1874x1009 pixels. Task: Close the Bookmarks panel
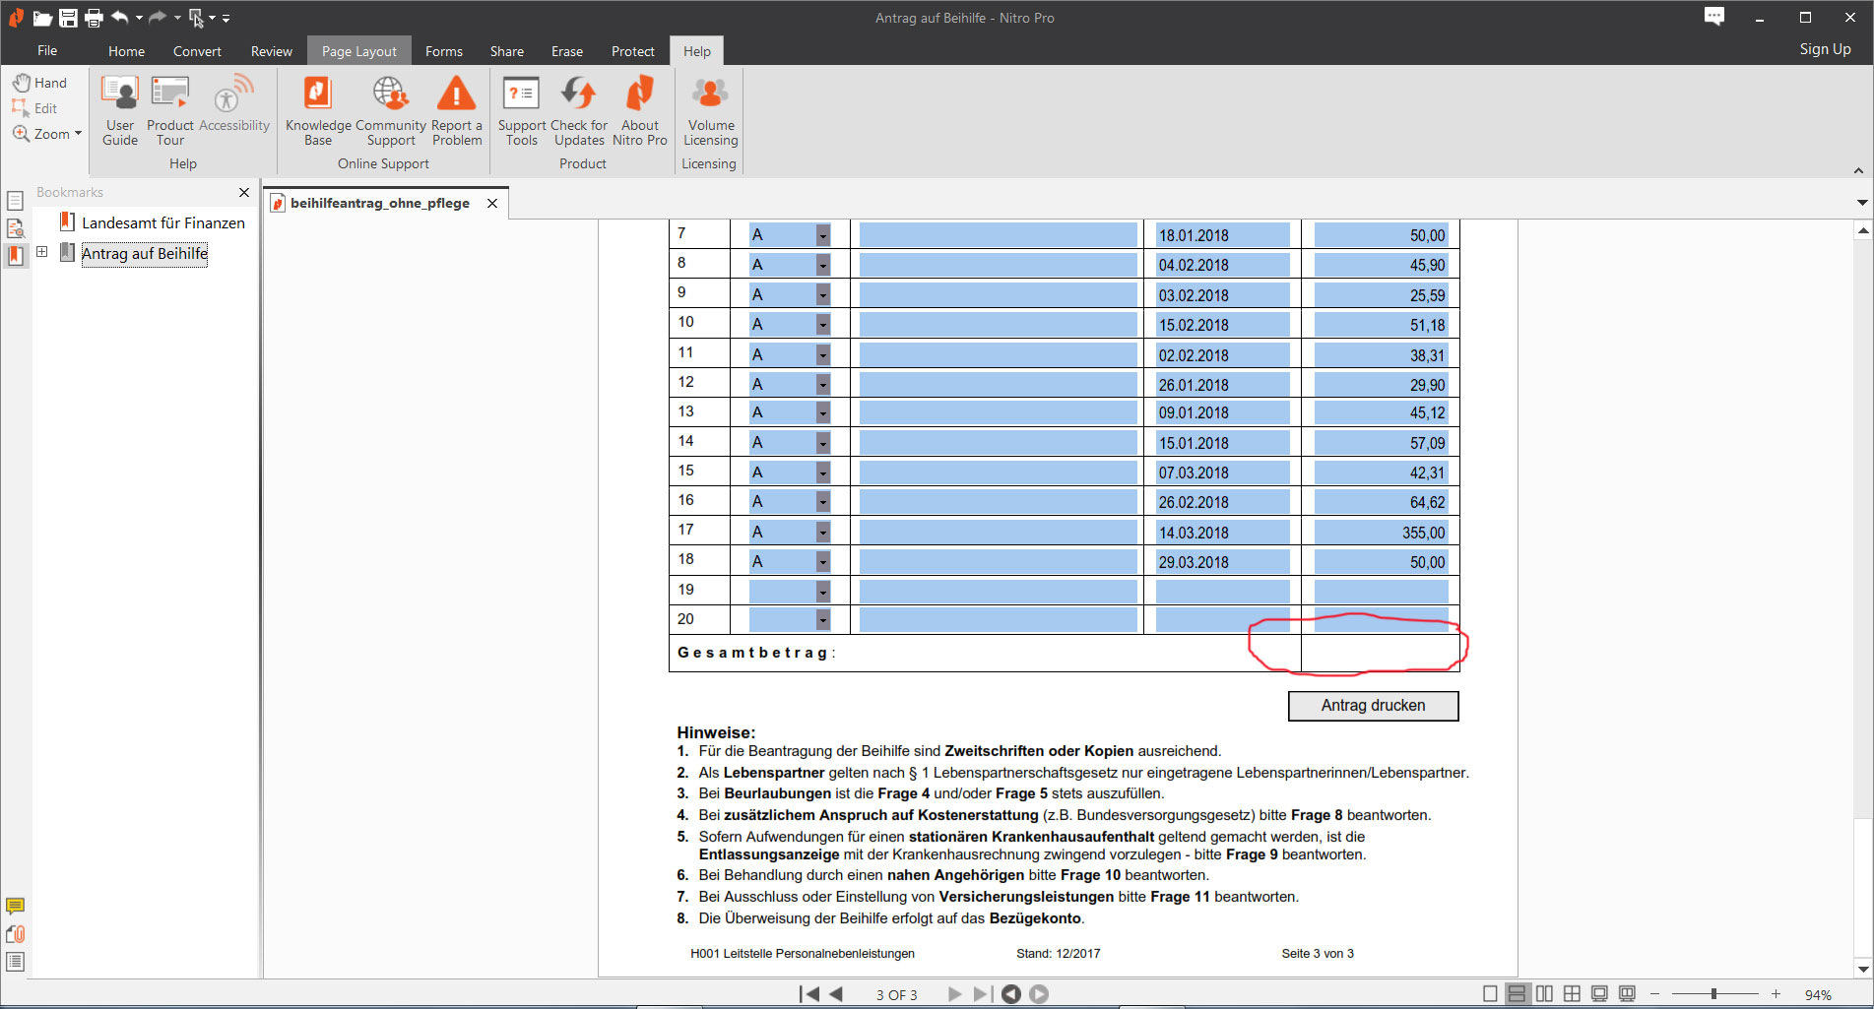coord(244,192)
